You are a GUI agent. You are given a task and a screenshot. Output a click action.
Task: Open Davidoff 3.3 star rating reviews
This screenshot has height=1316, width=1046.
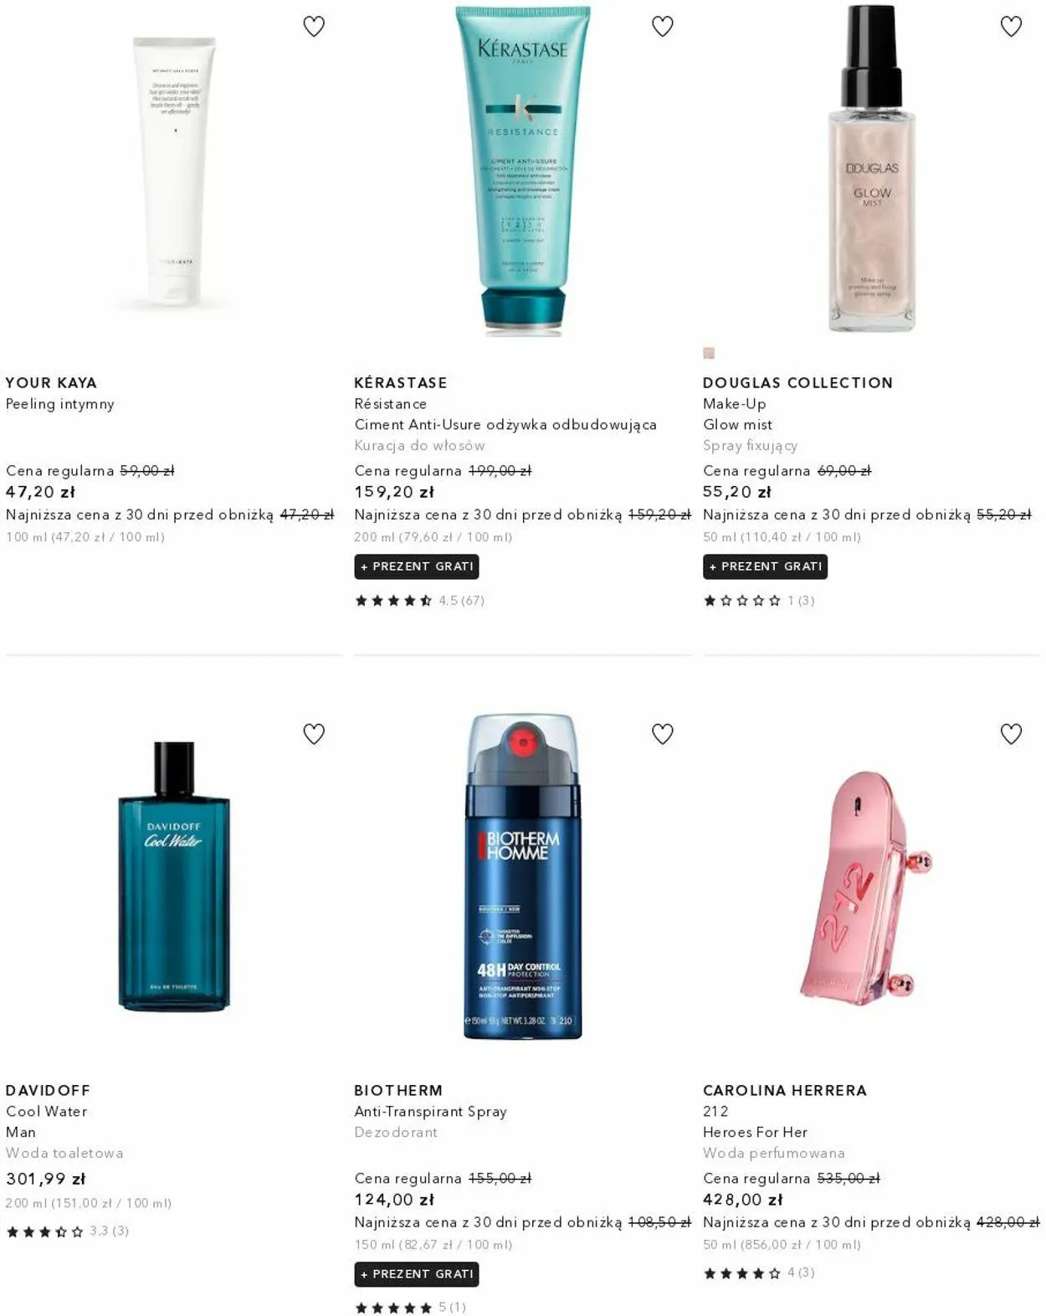(x=68, y=1232)
